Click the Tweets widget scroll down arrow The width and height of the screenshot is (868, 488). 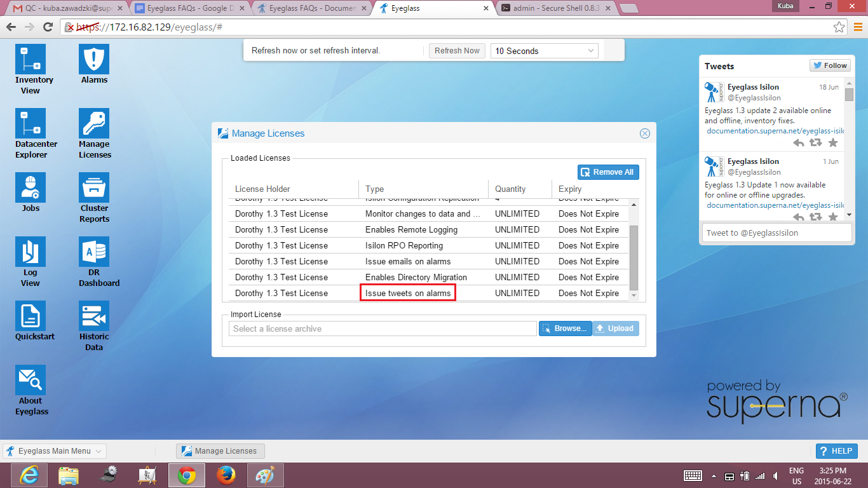tap(849, 215)
